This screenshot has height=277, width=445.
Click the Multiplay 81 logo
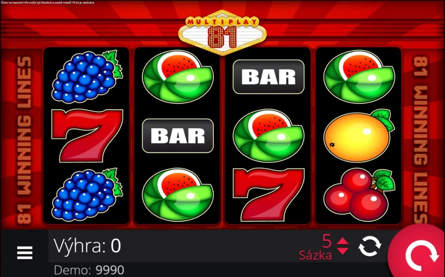coord(223,33)
